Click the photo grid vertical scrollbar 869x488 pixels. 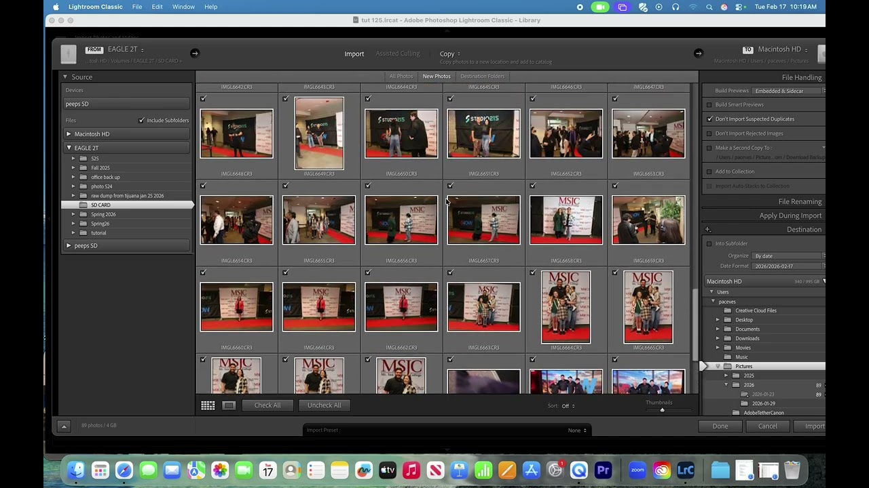pyautogui.click(x=694, y=325)
